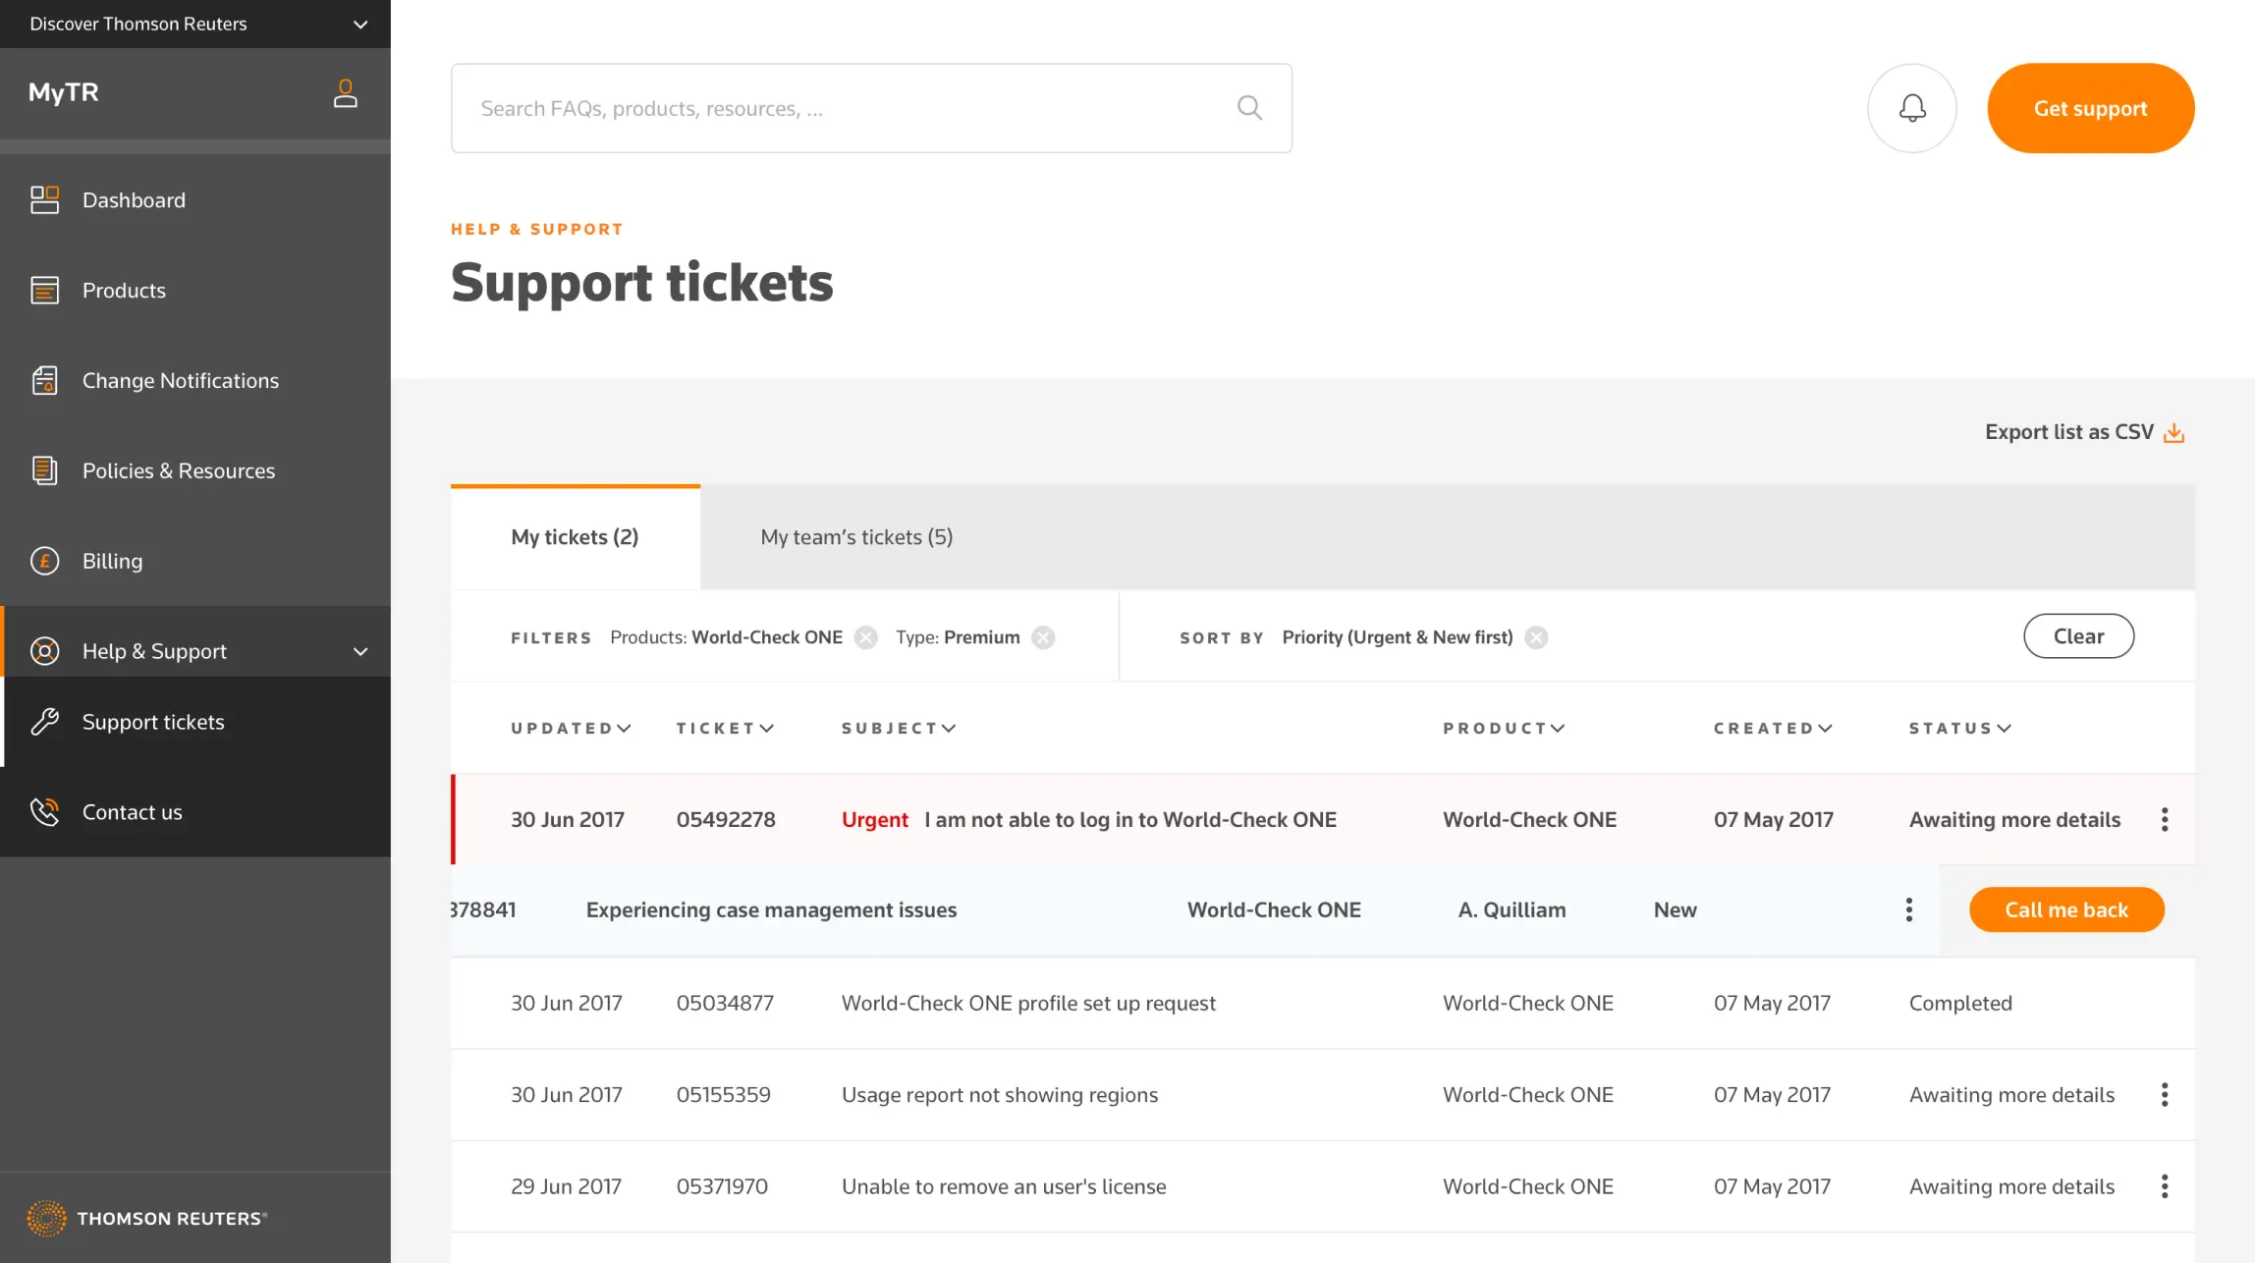Viewport: 2255px width, 1263px height.
Task: Select Support tickets submenu item
Action: [x=195, y=722]
